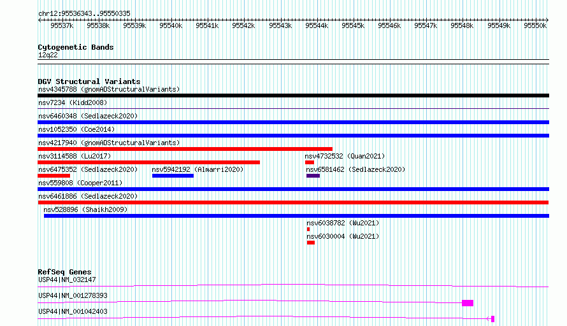Click the blue bar of nsv1052350
This screenshot has width=567, height=326.
click(x=293, y=136)
